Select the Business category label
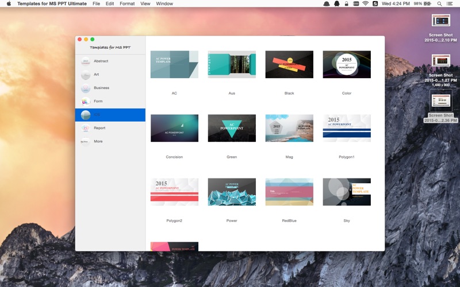 click(x=102, y=88)
